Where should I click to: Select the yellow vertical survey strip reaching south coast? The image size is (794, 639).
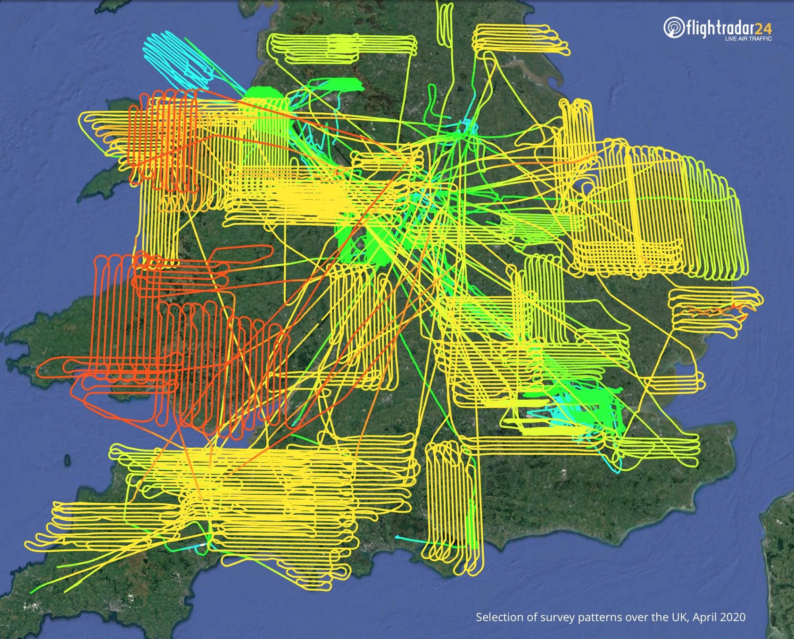(454, 508)
